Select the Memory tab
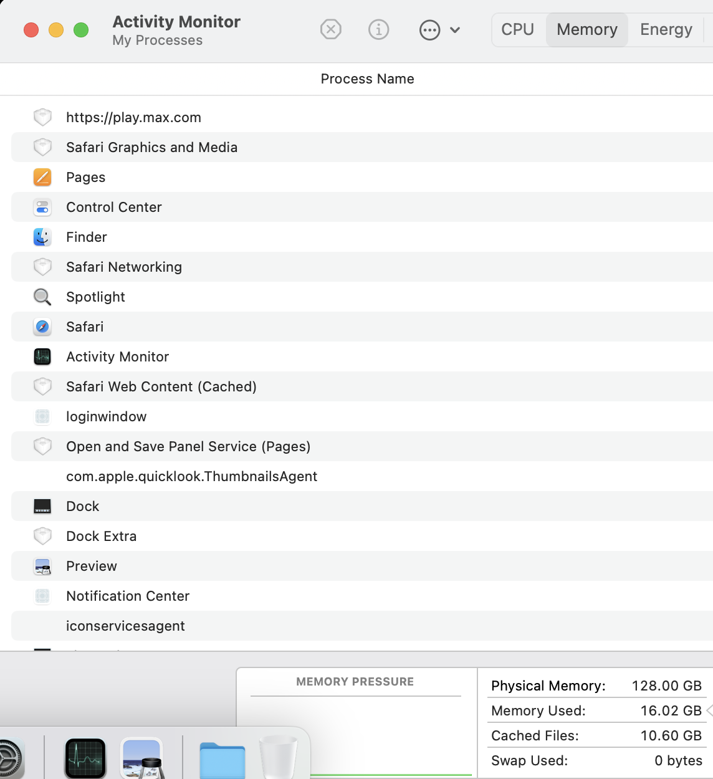Screen dimensions: 713x779 (x=586, y=29)
